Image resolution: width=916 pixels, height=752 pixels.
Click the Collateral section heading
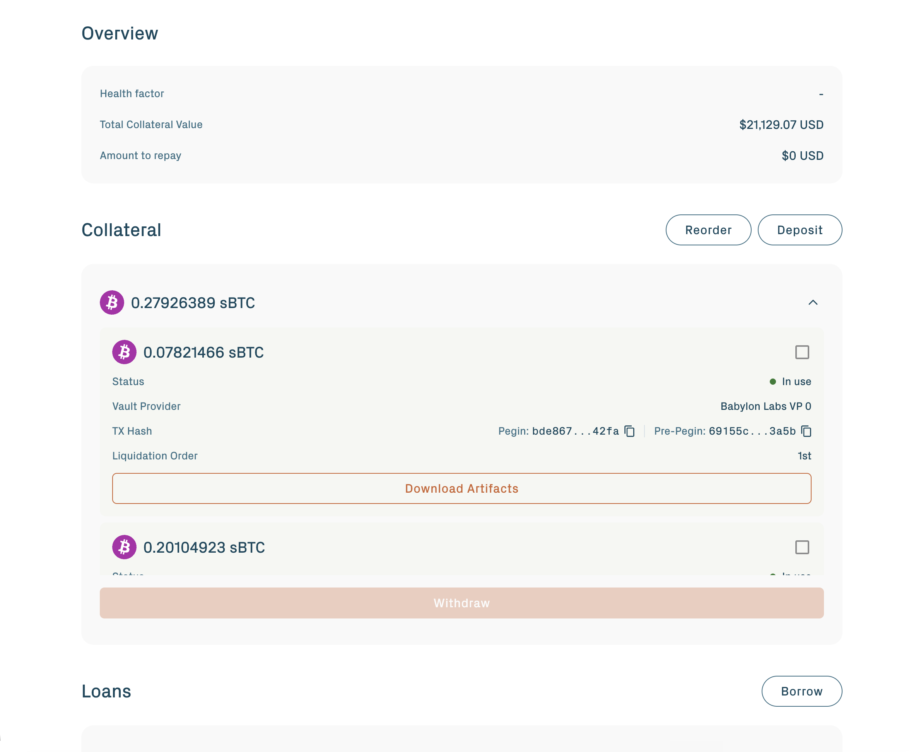point(121,230)
